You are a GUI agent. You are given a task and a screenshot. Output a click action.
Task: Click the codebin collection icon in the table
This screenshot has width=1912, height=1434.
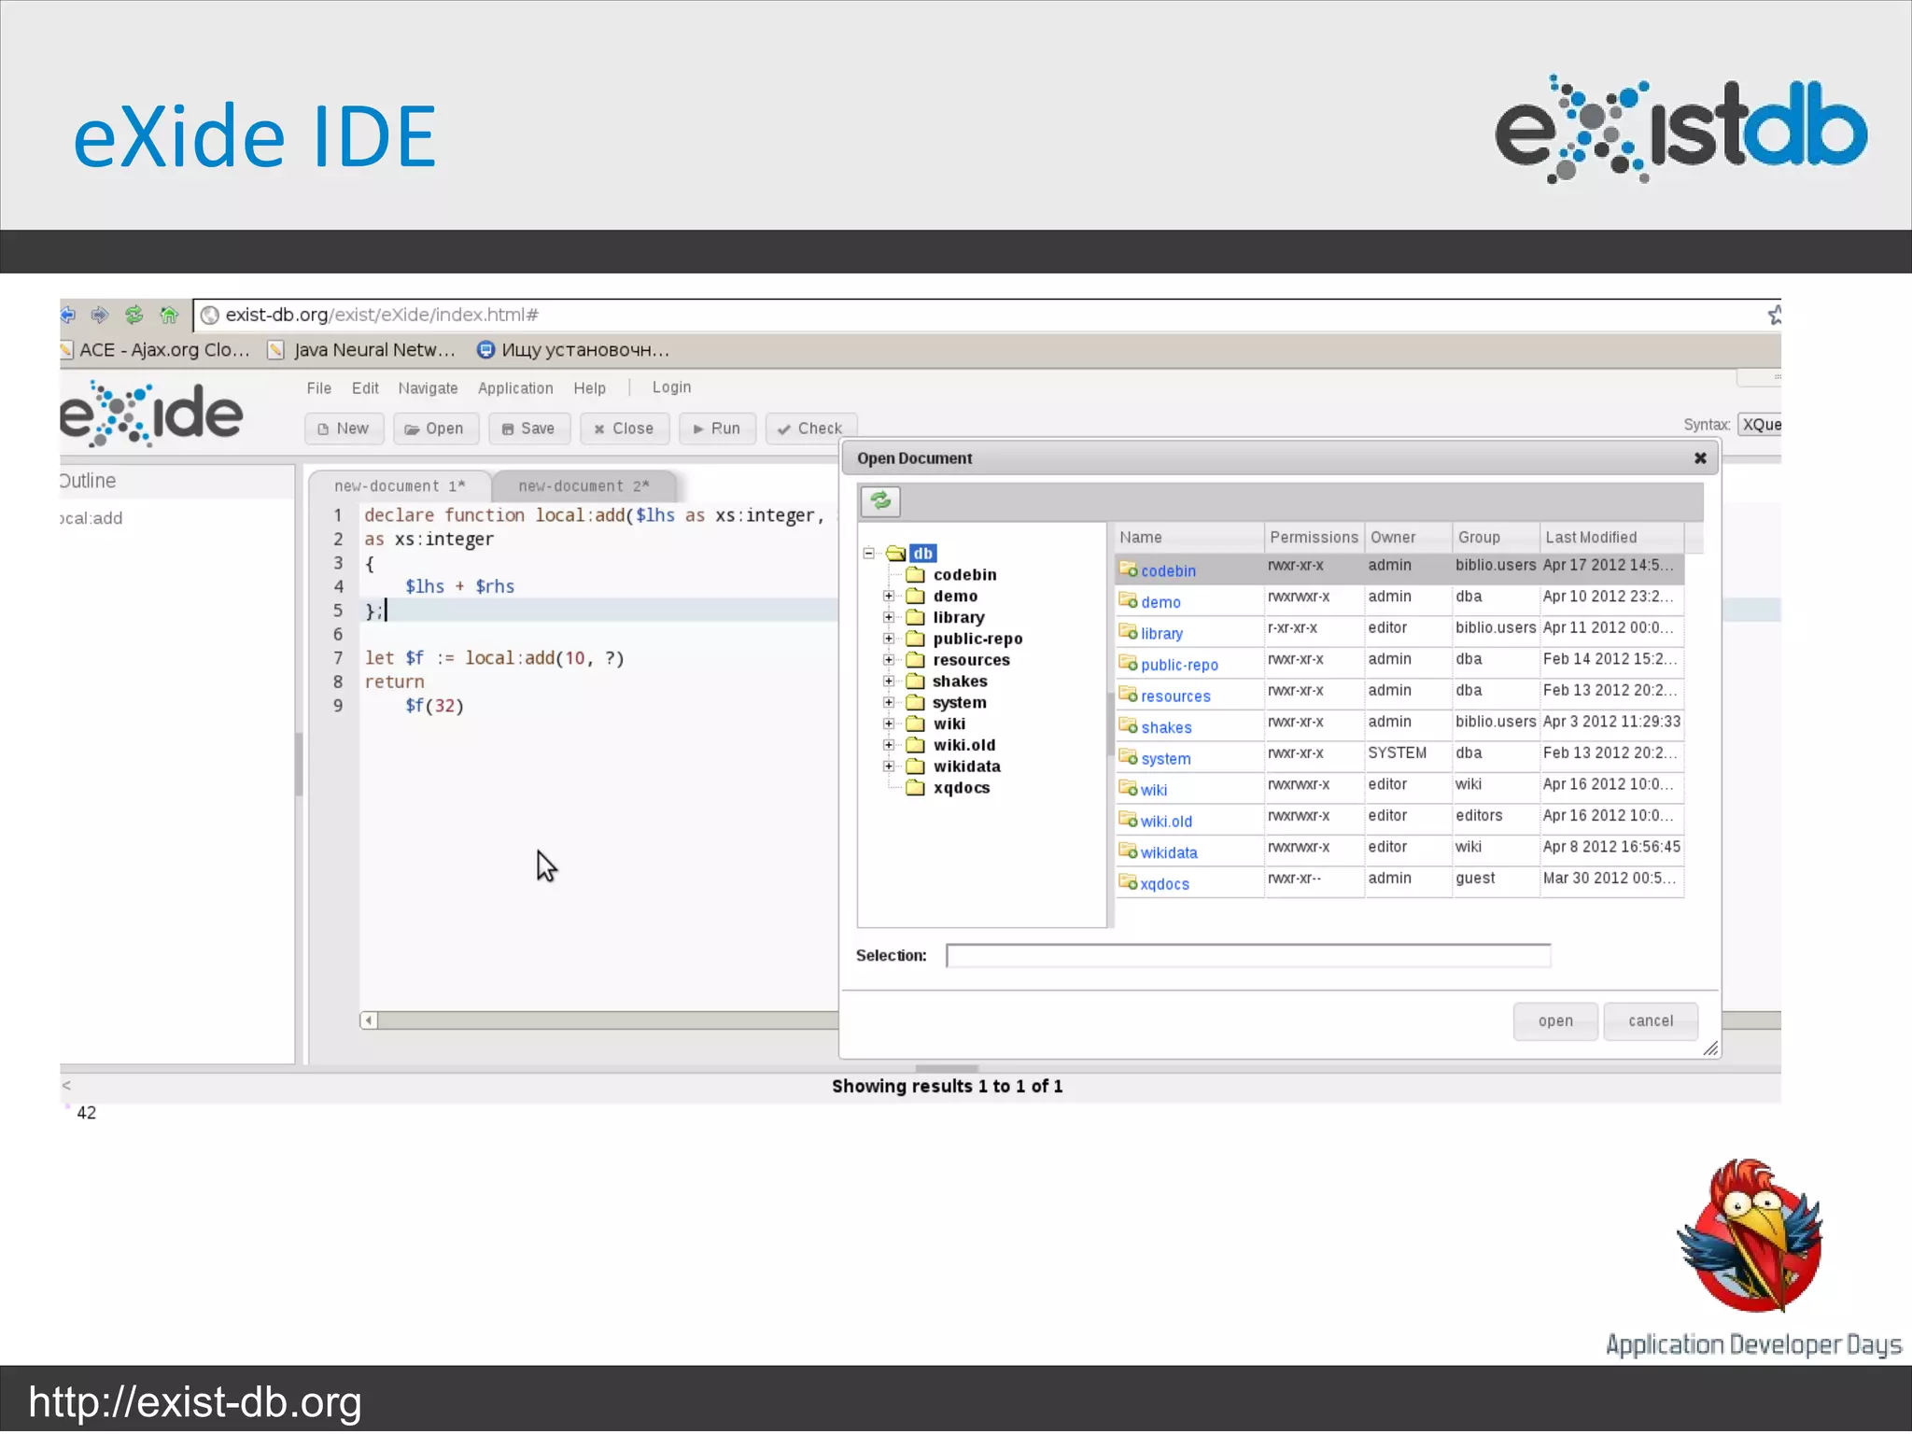(1128, 569)
